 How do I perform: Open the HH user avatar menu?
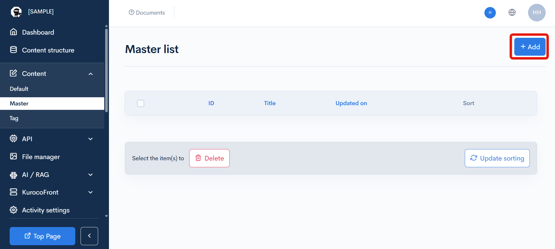(537, 13)
